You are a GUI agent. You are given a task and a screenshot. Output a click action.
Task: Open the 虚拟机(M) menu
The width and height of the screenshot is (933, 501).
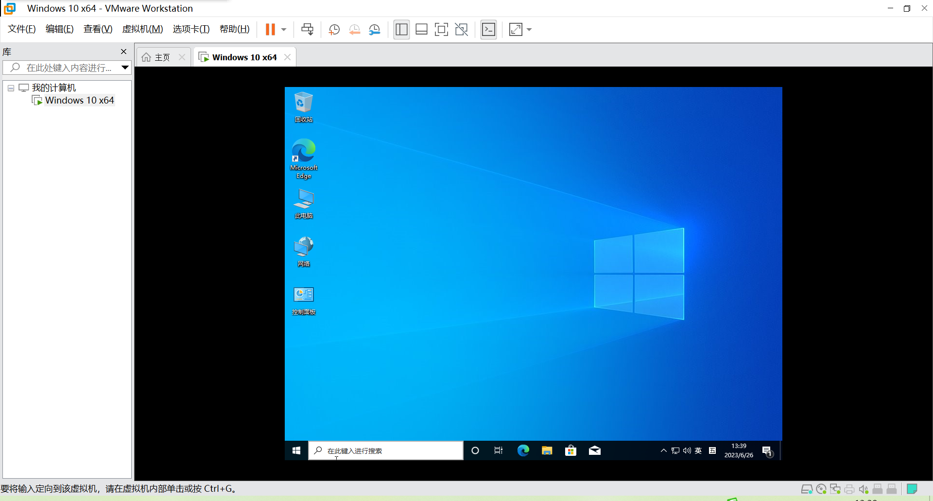click(142, 29)
